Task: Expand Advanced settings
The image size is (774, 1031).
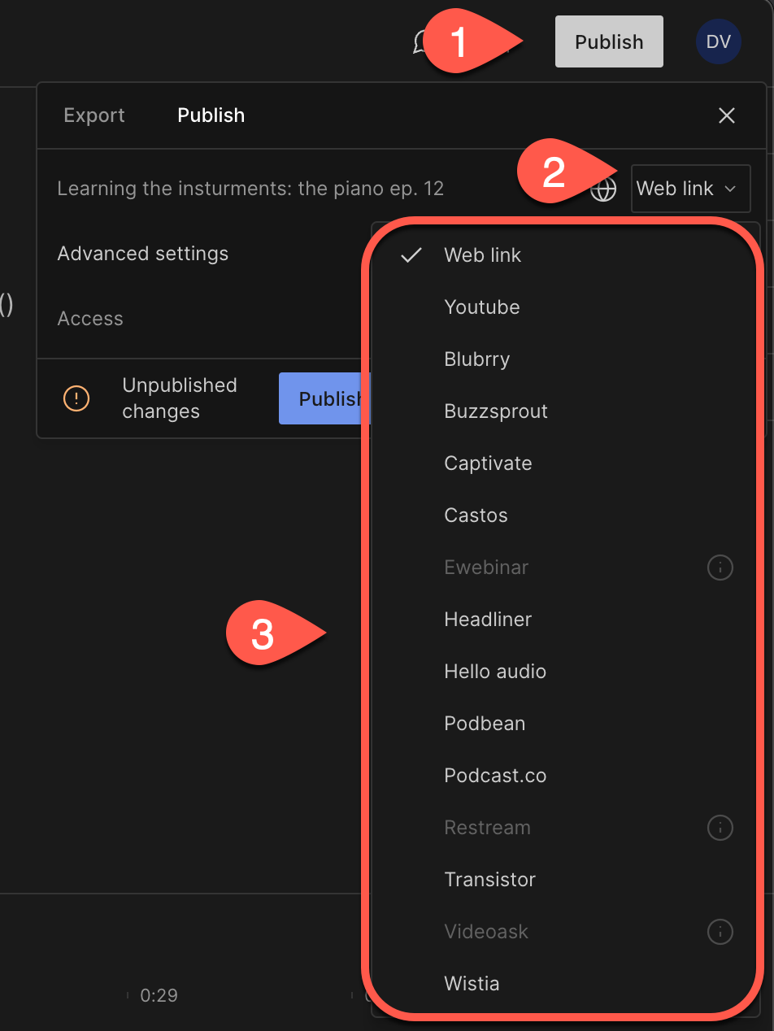Action: tap(143, 254)
